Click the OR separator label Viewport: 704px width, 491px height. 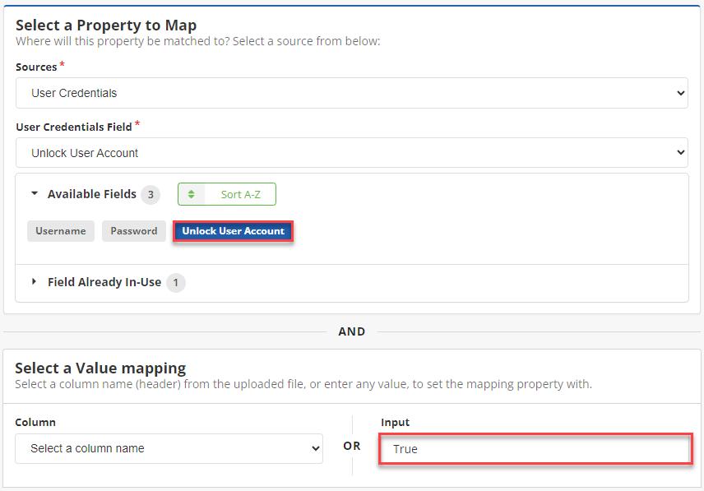pos(352,446)
